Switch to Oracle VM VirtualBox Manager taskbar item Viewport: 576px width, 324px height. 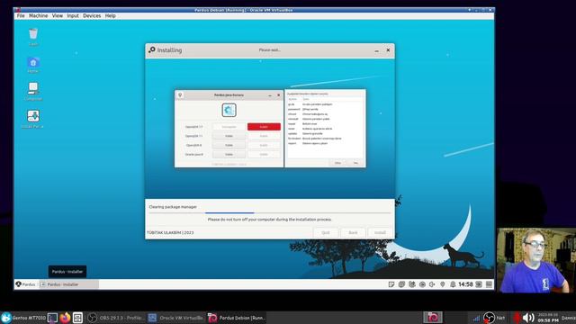coord(176,318)
